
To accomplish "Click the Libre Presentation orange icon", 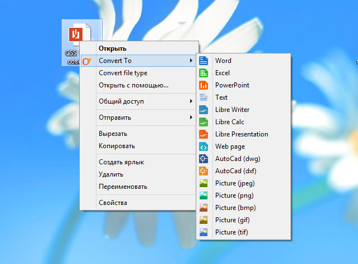I will pyautogui.click(x=204, y=134).
